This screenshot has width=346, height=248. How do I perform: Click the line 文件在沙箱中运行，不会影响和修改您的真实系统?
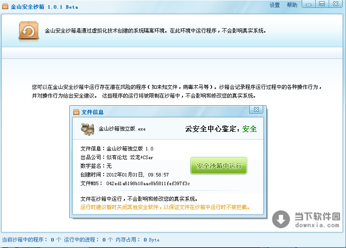coord(139,199)
